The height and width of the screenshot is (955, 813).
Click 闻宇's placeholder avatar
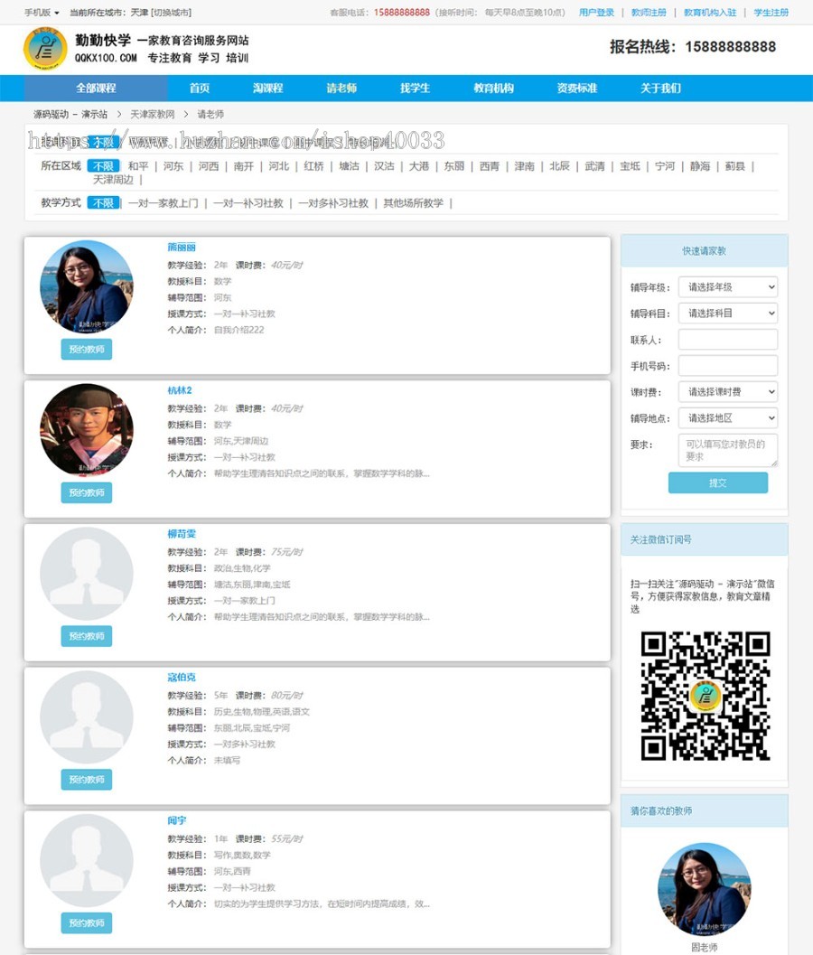[87, 860]
